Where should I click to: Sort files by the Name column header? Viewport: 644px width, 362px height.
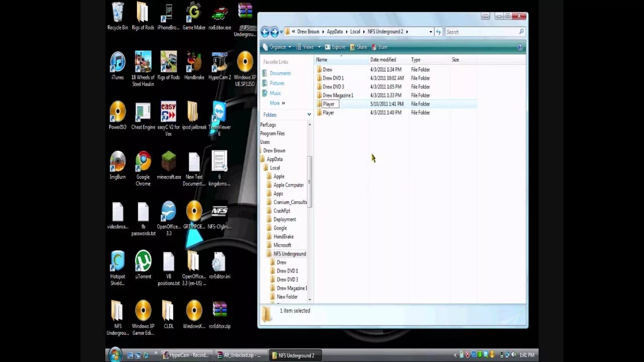tap(341, 59)
